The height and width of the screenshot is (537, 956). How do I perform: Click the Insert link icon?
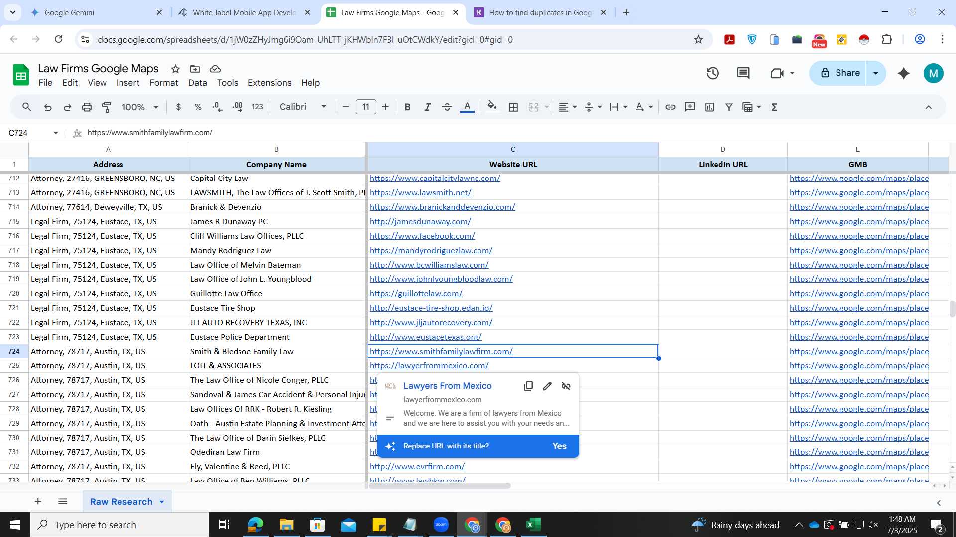tap(670, 107)
